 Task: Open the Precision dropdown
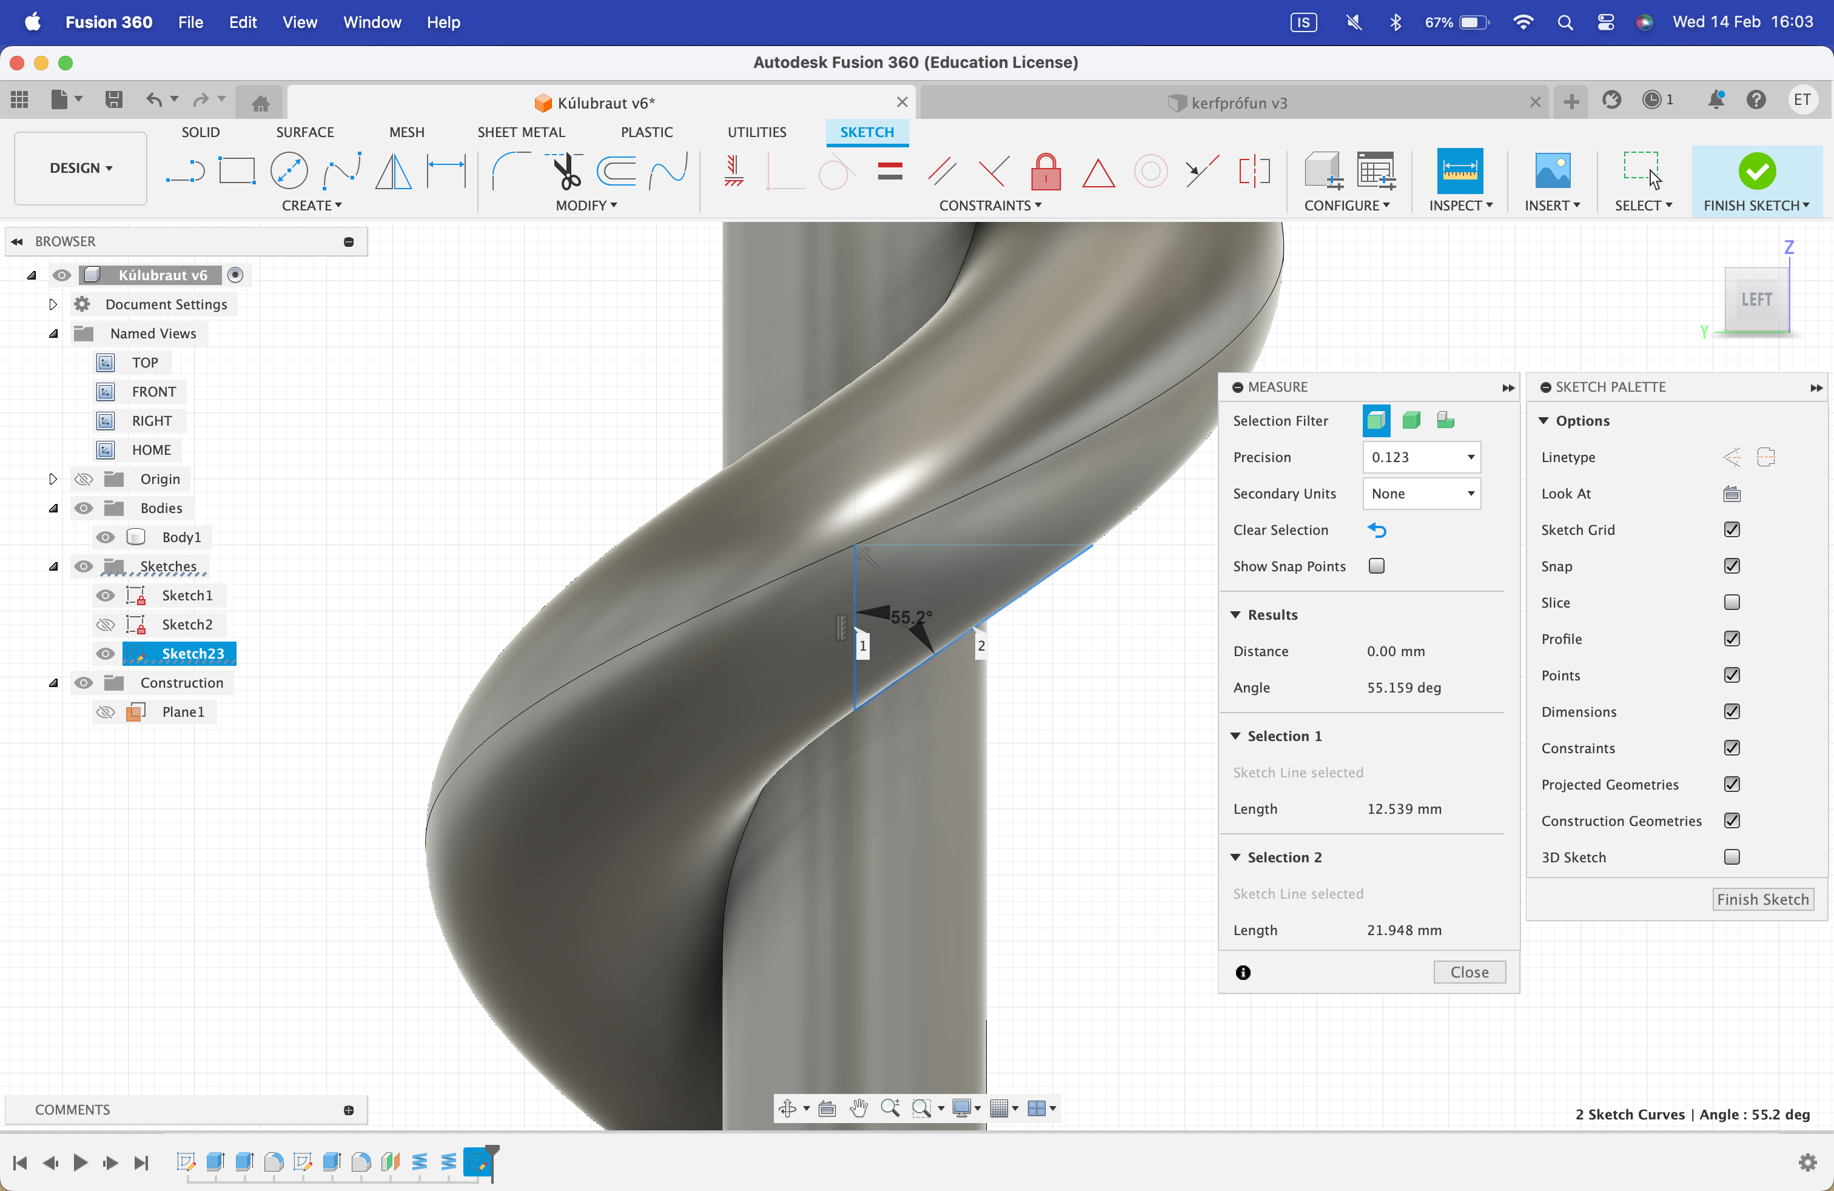(x=1421, y=457)
